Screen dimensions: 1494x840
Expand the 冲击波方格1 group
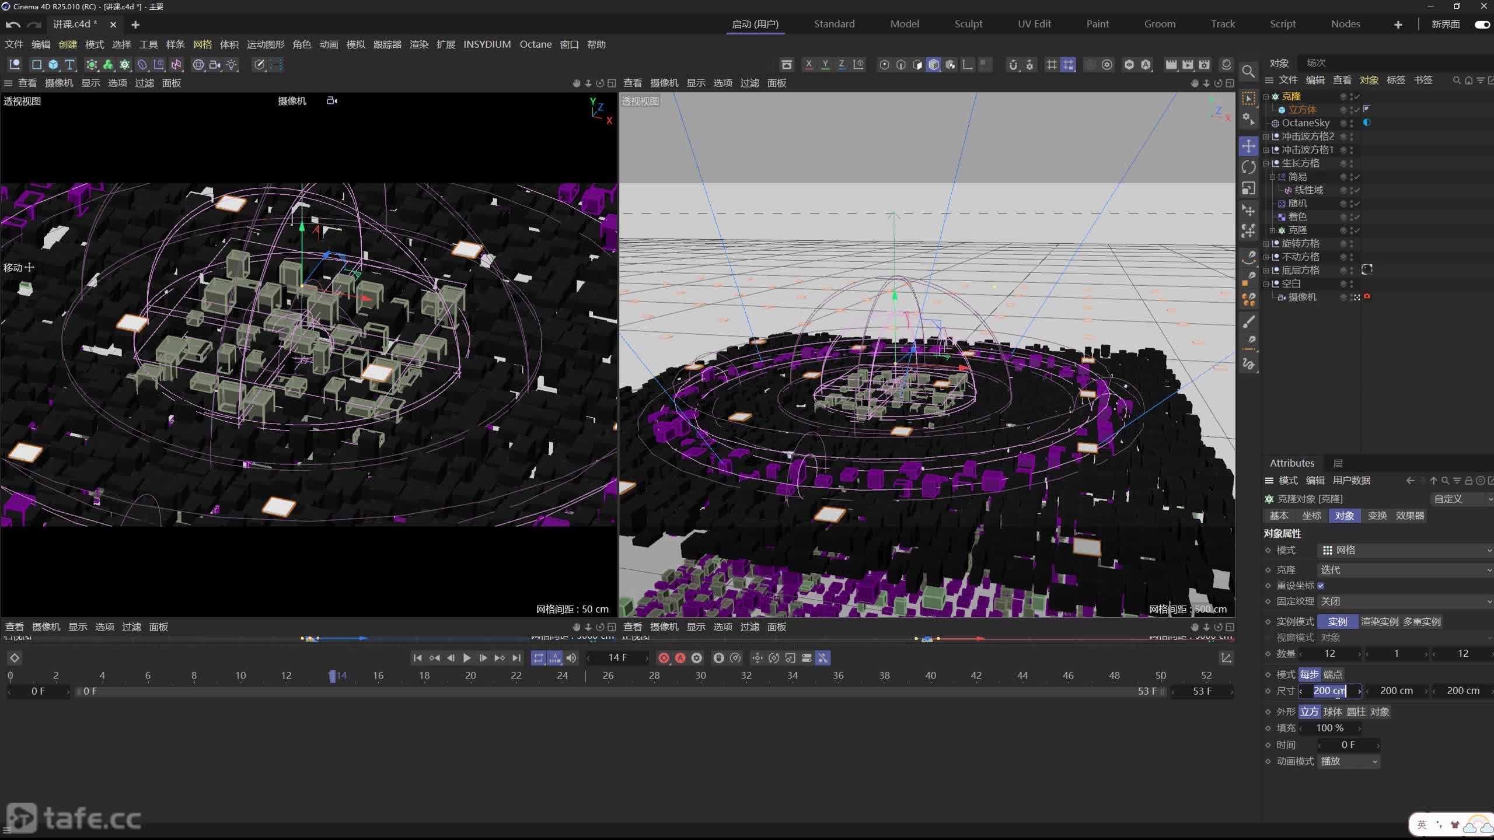[1266, 150]
